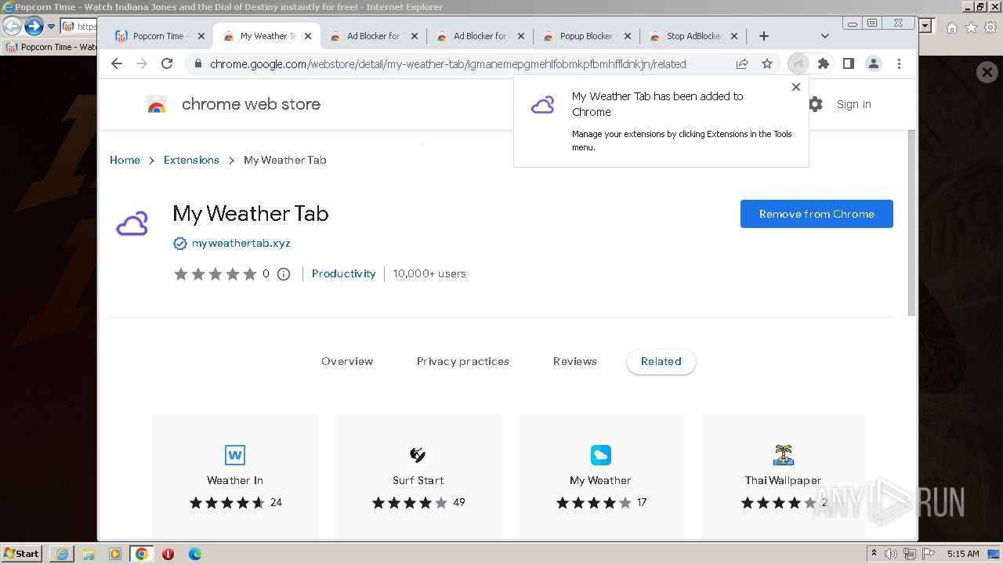The height and width of the screenshot is (564, 1003).
Task: Share this page via address bar icon
Action: coord(741,64)
